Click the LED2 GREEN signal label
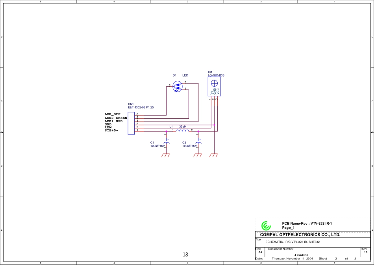 tap(116, 118)
